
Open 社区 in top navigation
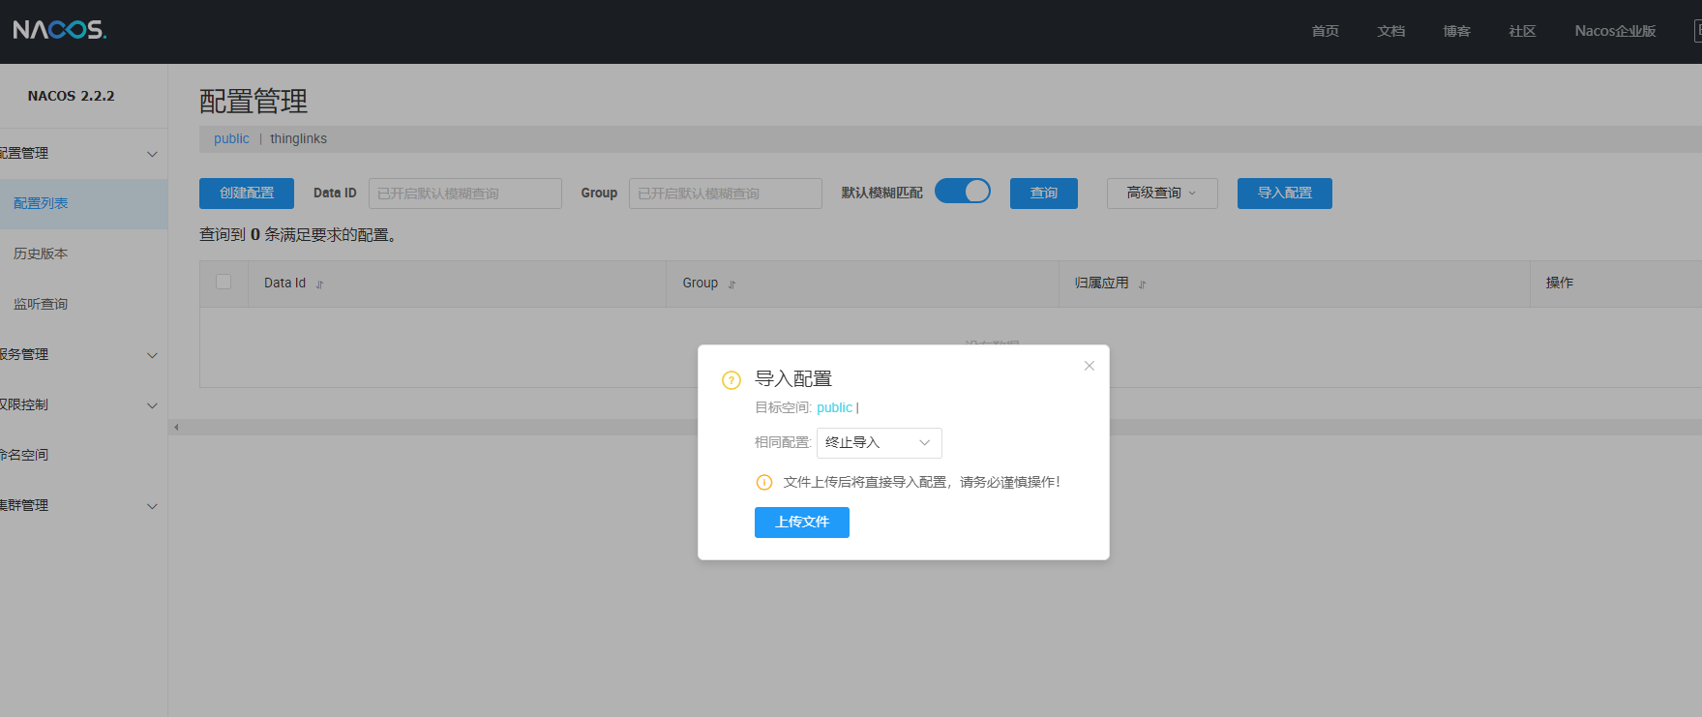point(1523,31)
